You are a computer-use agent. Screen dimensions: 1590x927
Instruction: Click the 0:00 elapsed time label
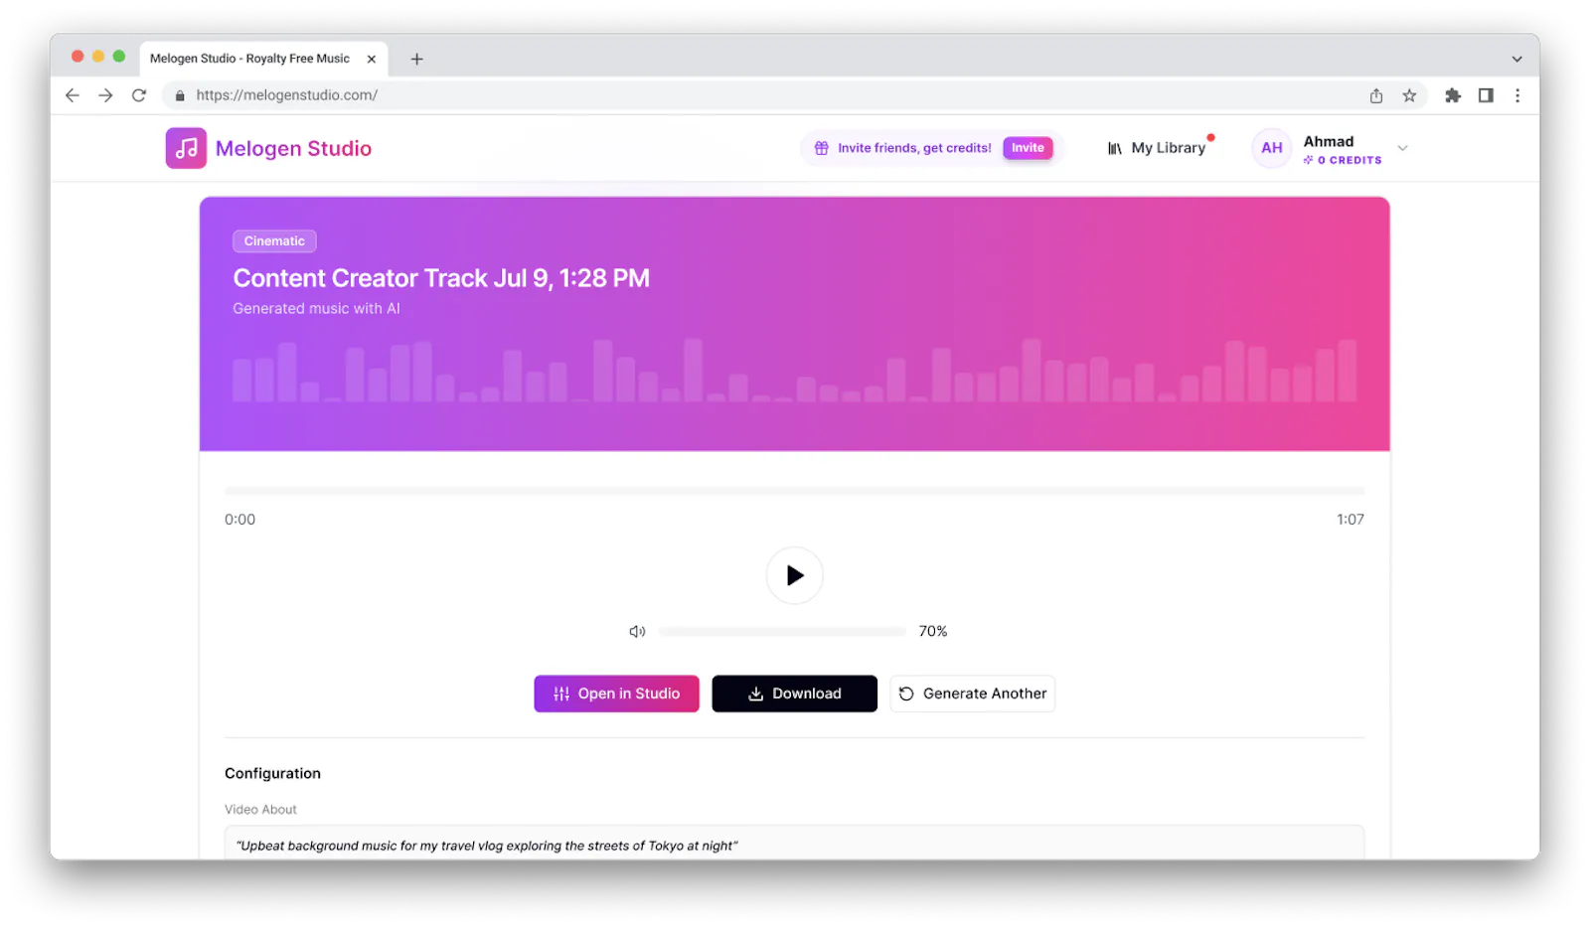point(239,520)
